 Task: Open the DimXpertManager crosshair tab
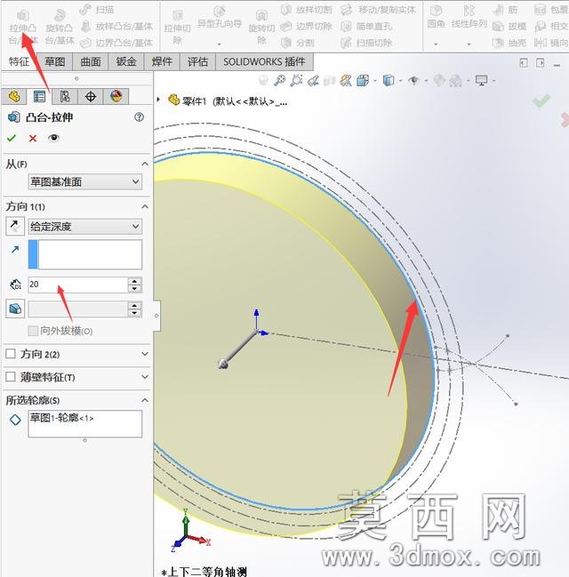pos(91,96)
